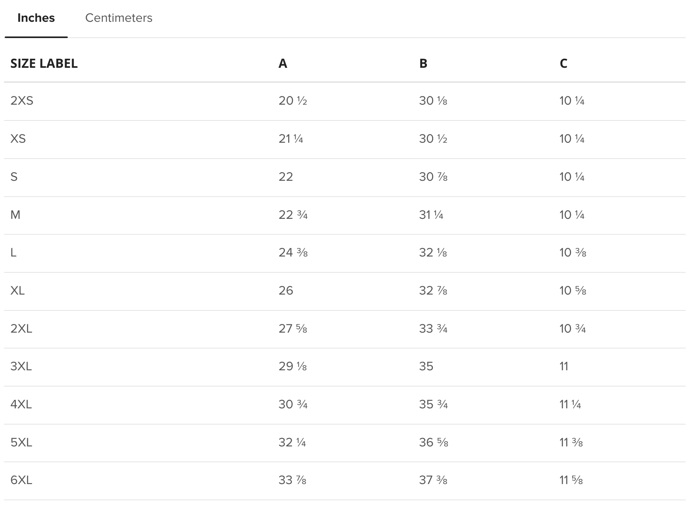Select the 4XL size row label

(x=21, y=404)
